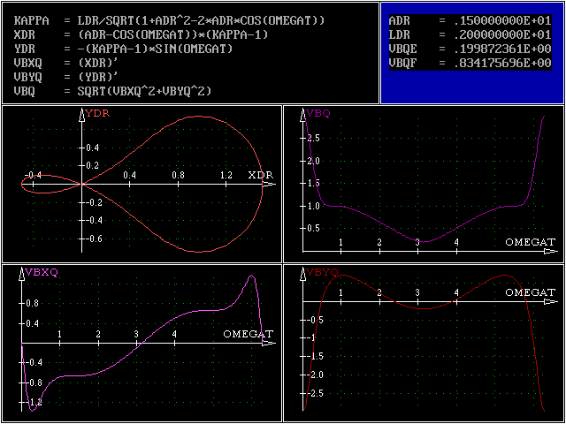The width and height of the screenshot is (566, 424).
Task: Click OMEGAT axis label in the VBYQ plot
Action: (x=531, y=291)
